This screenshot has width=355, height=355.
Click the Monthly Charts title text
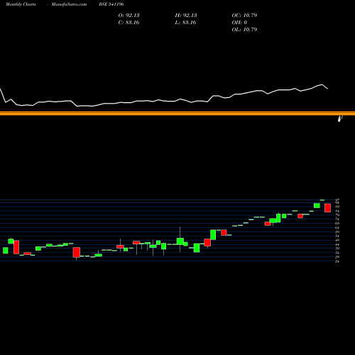click(21, 4)
